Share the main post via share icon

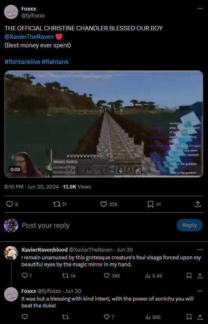pos(197,204)
